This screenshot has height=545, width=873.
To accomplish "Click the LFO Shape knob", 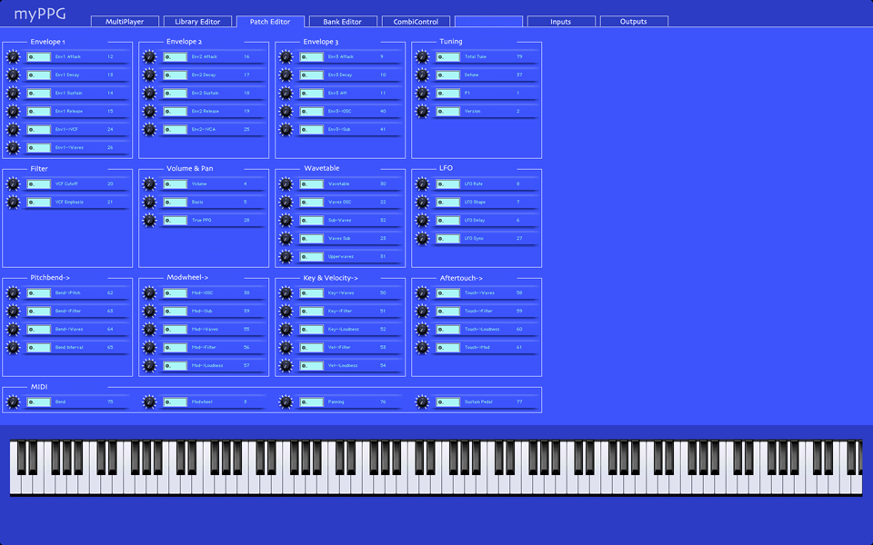I will point(423,203).
